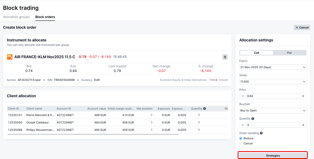
Task: Open the Strike dropdown
Action: [x=273, y=82]
